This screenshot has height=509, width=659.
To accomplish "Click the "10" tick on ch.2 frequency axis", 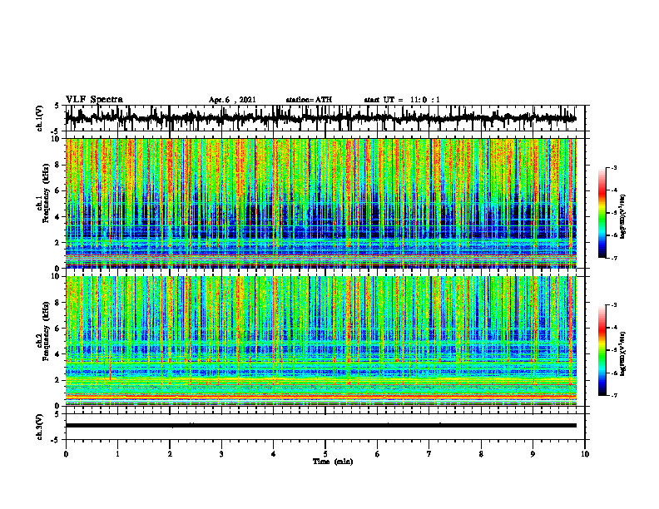I will click(57, 276).
